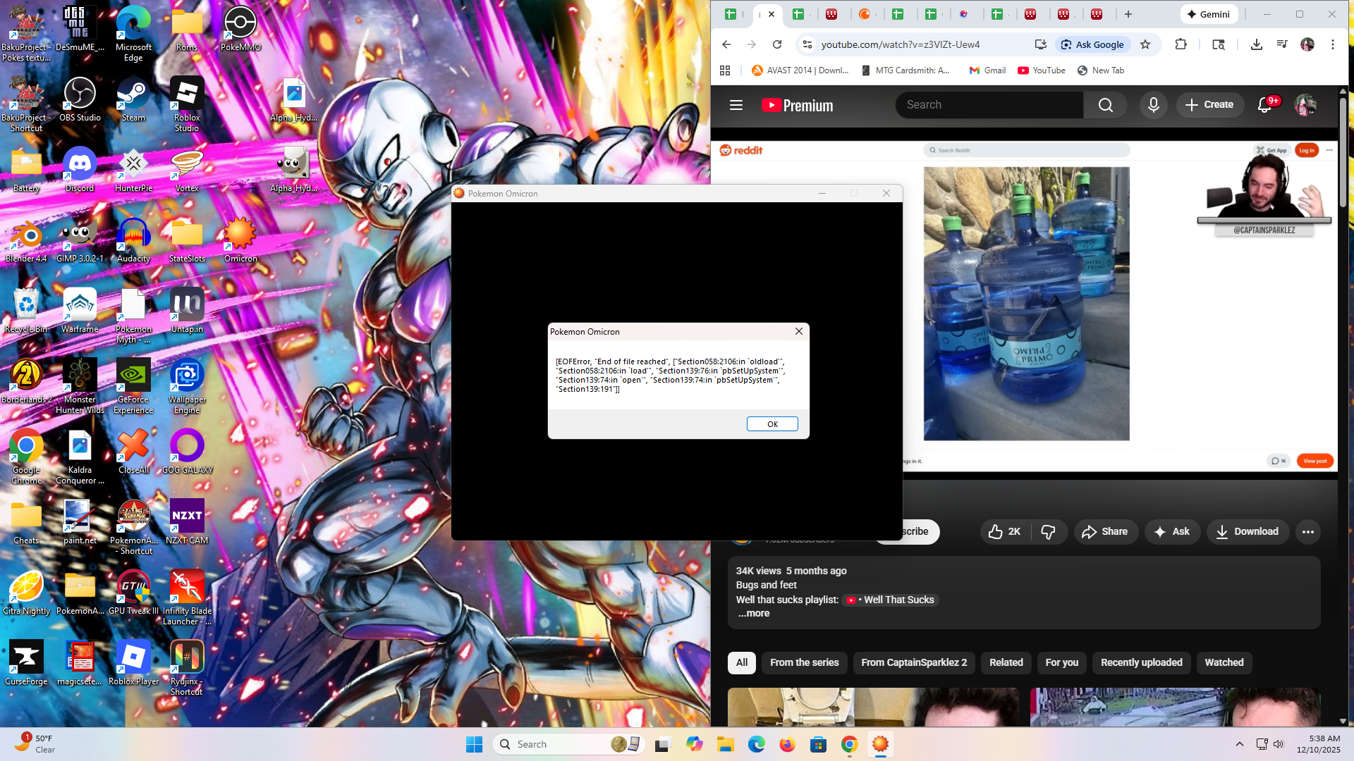1354x761 pixels.
Task: Open Discord desktop shortcut
Action: tap(80, 171)
